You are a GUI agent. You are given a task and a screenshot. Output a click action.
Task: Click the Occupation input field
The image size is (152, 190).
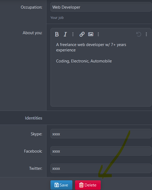point(101,7)
